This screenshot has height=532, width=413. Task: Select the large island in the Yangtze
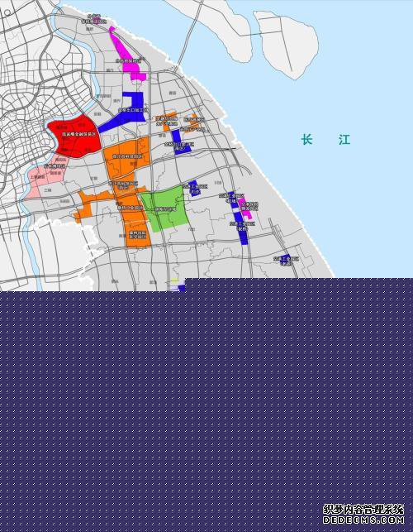click(213, 29)
